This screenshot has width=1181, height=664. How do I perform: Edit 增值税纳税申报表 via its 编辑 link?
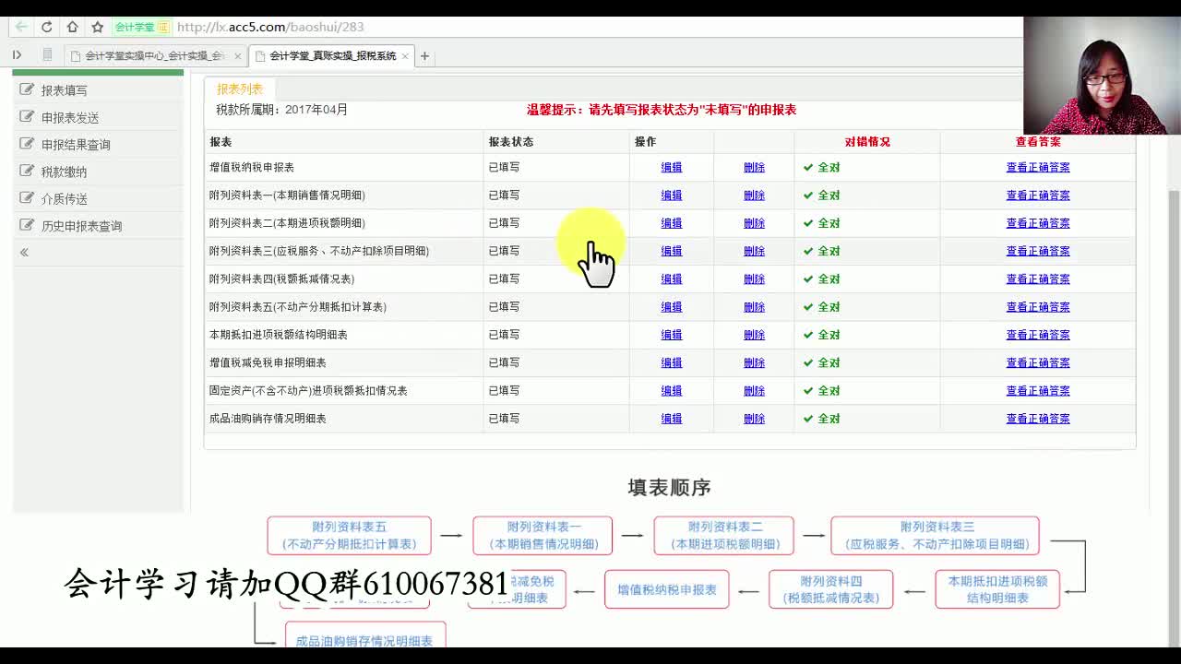pyautogui.click(x=671, y=167)
